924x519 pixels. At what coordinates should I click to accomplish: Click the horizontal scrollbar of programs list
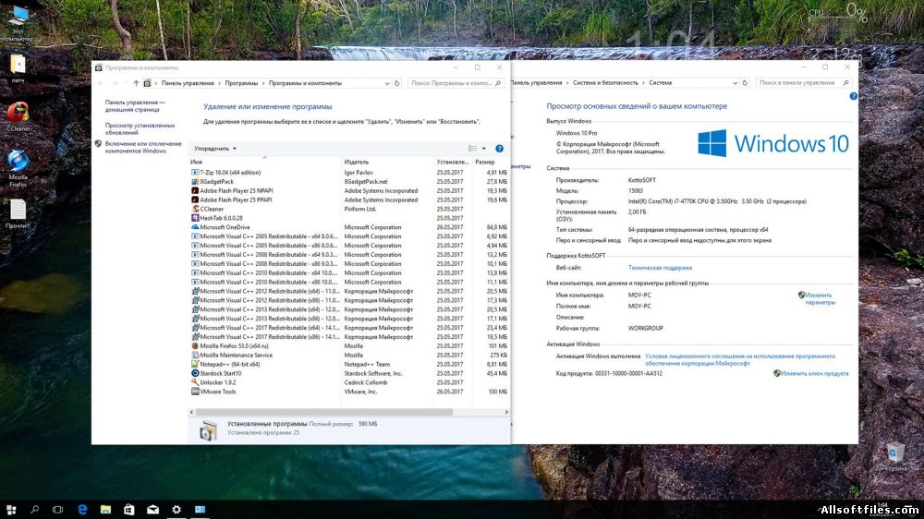(324, 413)
